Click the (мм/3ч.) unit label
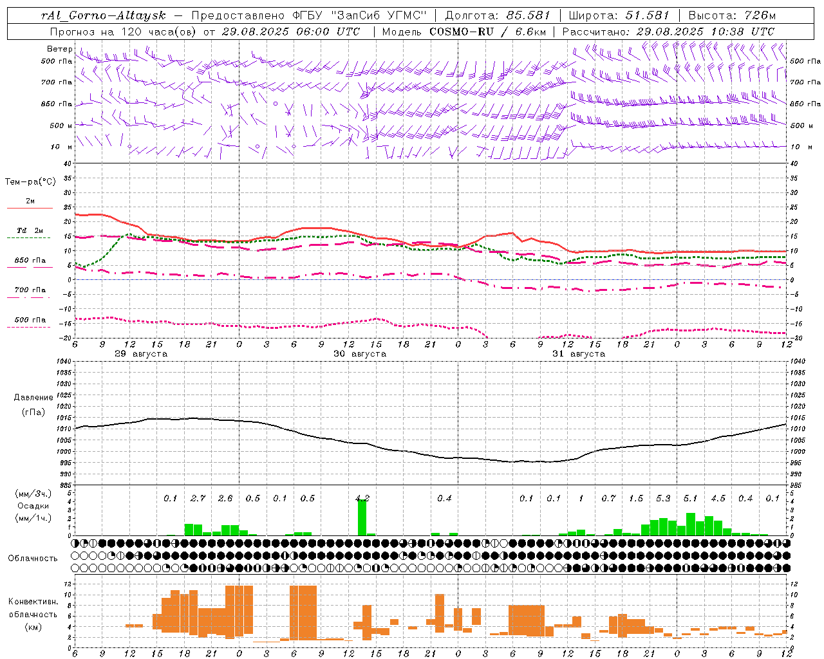This screenshot has height=659, width=824. 33,494
